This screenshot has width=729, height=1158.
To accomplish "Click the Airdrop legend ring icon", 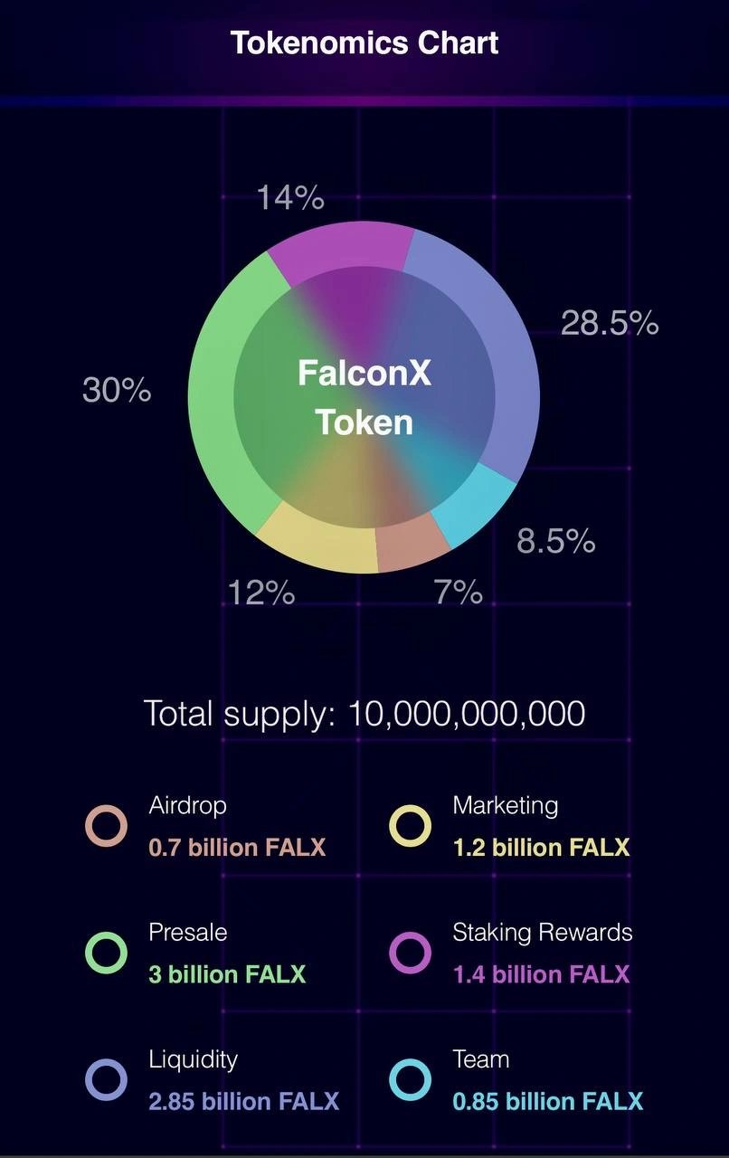I will (x=106, y=826).
